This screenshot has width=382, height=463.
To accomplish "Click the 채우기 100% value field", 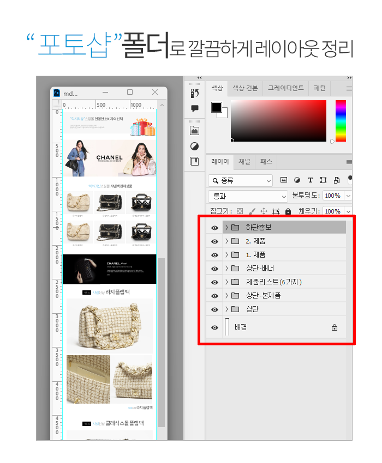I will point(333,211).
